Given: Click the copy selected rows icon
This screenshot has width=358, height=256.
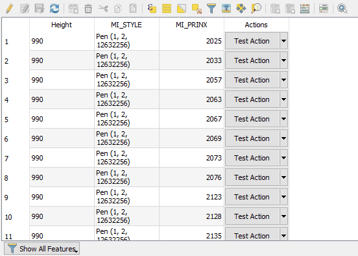Looking at the screenshot, I should 118,8.
